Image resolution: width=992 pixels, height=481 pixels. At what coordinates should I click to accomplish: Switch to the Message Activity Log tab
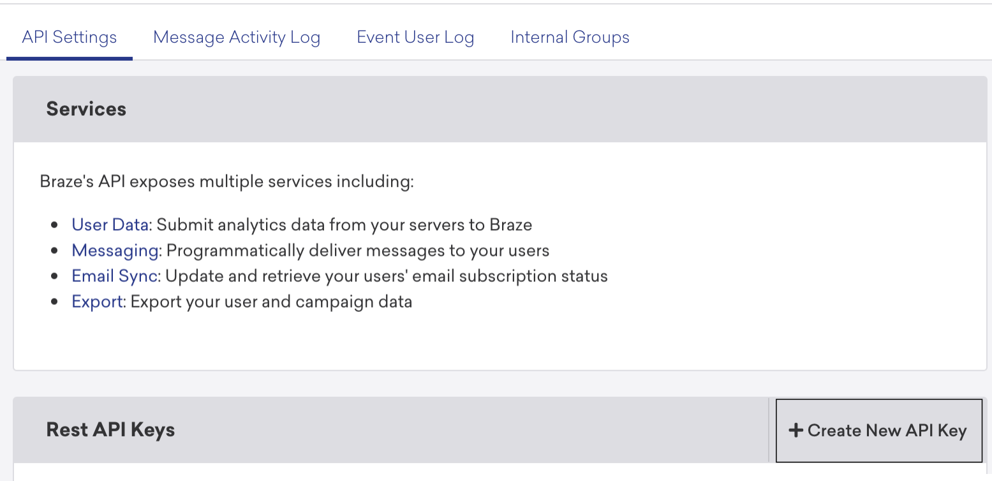[237, 37]
